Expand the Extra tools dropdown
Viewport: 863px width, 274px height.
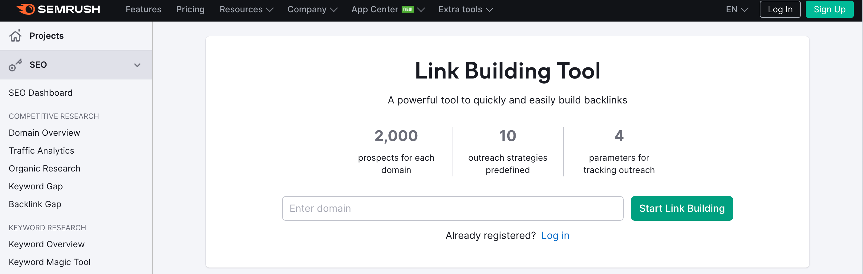(x=466, y=9)
